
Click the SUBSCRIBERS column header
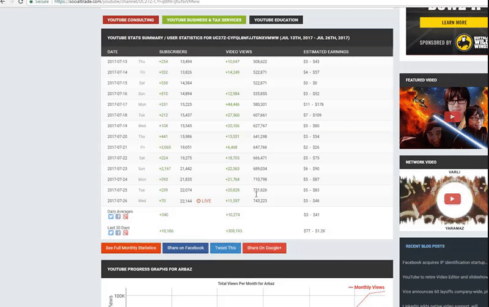173,52
